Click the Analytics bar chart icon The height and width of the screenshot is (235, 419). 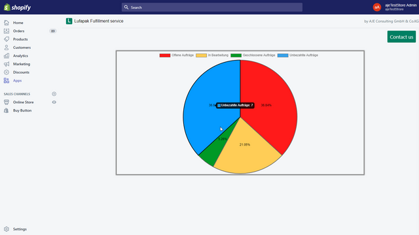click(x=7, y=55)
